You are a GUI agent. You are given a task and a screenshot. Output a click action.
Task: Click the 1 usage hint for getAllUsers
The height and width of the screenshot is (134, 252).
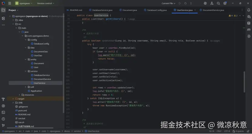131,19
